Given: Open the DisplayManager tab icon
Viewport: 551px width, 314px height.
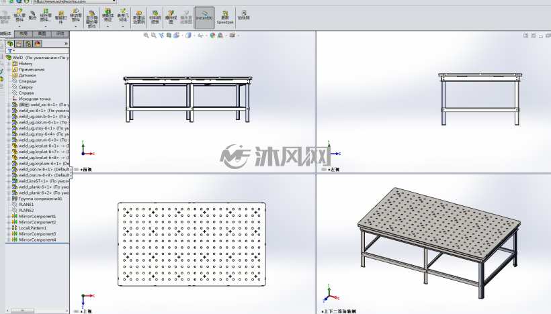Looking at the screenshot, I should [37, 44].
